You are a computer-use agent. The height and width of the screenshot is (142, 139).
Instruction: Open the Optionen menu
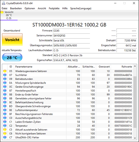tap(30, 9)
